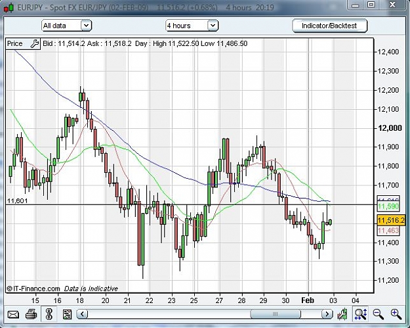Click the 4 hours dropdown arrow
Viewport: 410px width, 328px height.
pos(213,26)
